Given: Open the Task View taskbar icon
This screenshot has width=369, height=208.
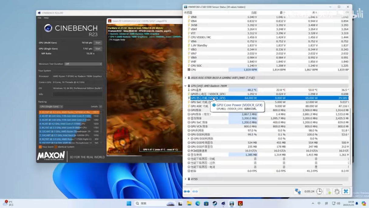Looking at the screenshot, I should pos(180,203).
